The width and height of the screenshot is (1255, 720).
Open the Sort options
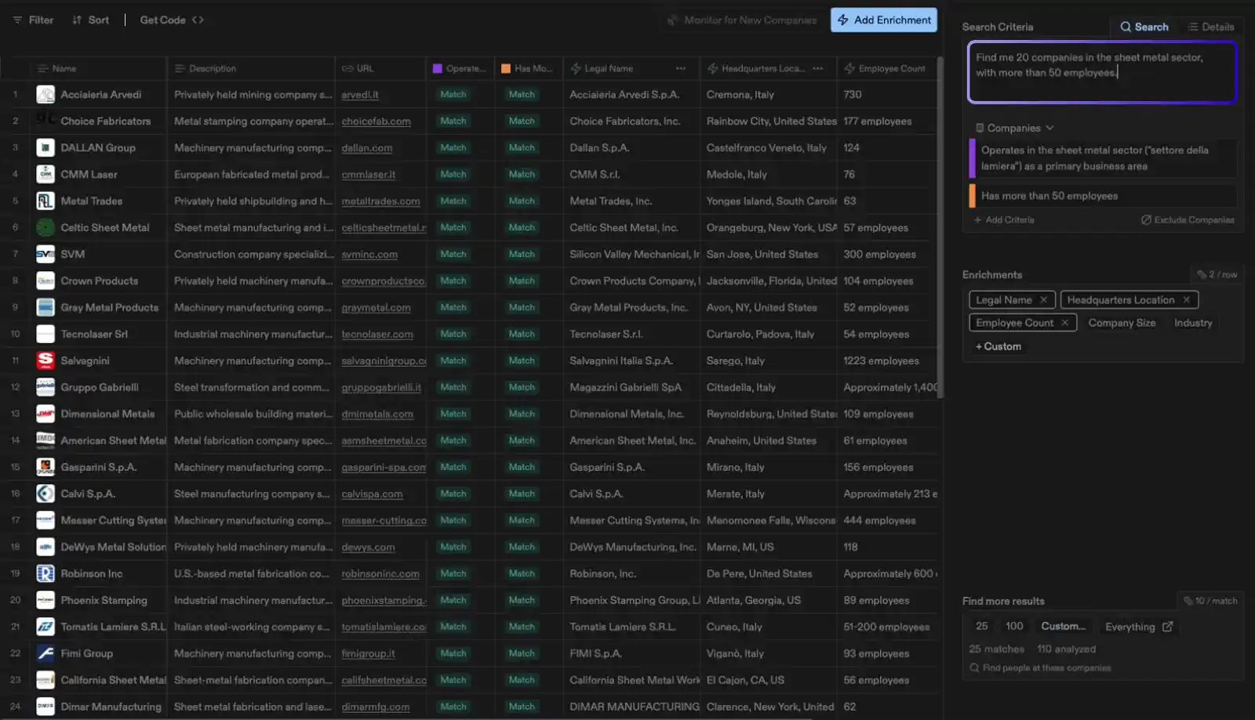pyautogui.click(x=90, y=20)
